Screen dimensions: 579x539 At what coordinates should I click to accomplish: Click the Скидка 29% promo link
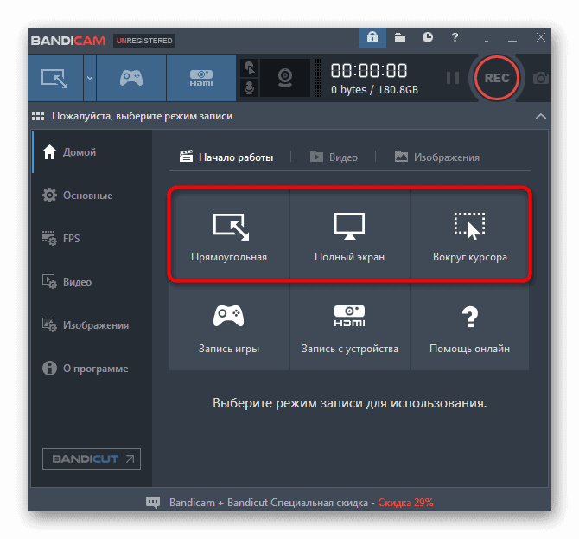tap(405, 503)
